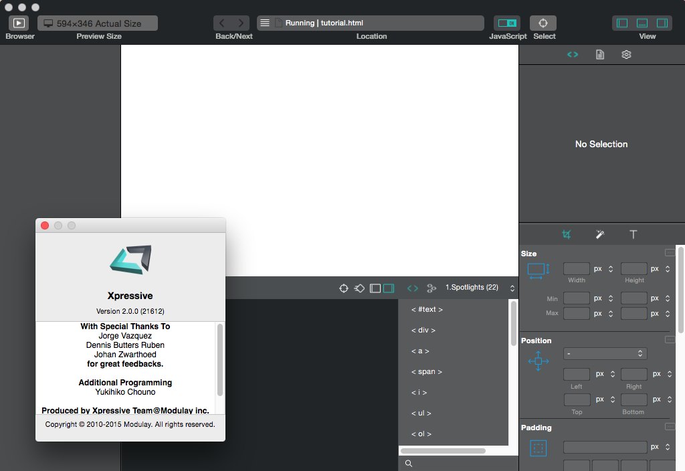Open the code inspector tab in the right panel

pos(573,55)
